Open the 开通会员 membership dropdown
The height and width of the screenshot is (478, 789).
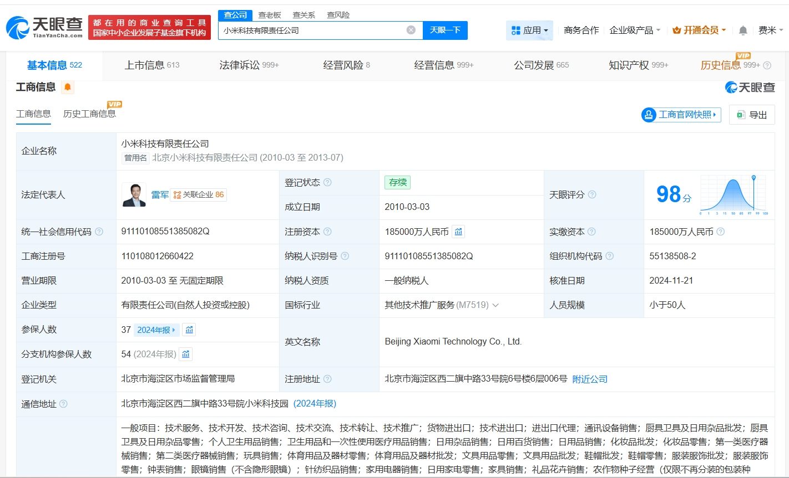(x=699, y=30)
